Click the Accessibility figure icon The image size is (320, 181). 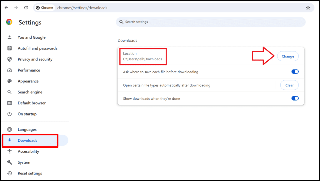pos(10,151)
